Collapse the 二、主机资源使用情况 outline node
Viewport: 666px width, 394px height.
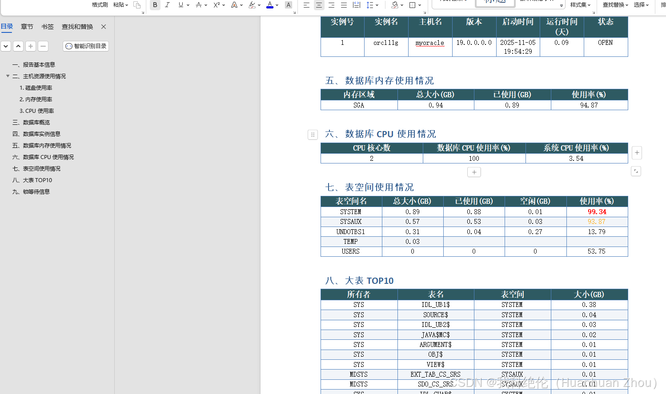pos(8,76)
